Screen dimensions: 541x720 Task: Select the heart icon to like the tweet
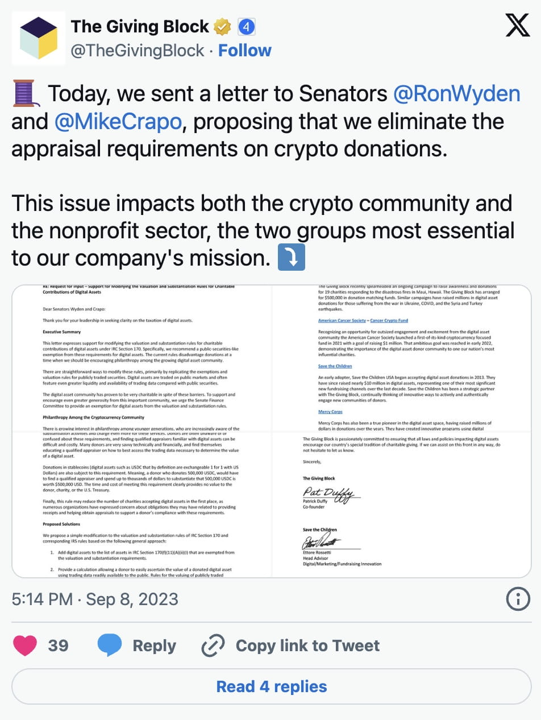tap(25, 645)
